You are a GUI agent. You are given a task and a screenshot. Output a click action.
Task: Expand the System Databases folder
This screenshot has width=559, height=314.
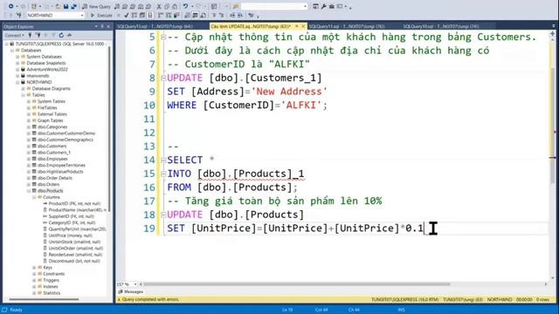coord(17,57)
